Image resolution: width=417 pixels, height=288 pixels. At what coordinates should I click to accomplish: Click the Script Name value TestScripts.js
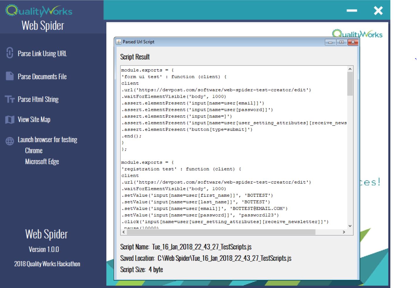pos(202,247)
